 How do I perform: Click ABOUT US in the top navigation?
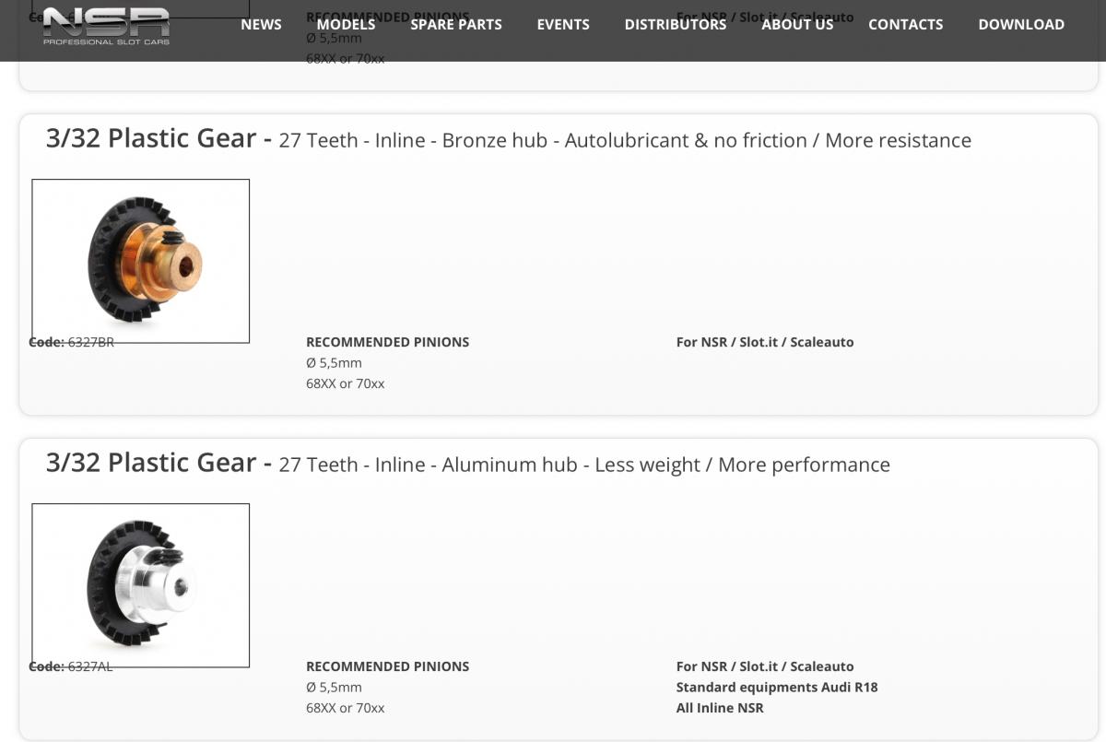(x=797, y=25)
